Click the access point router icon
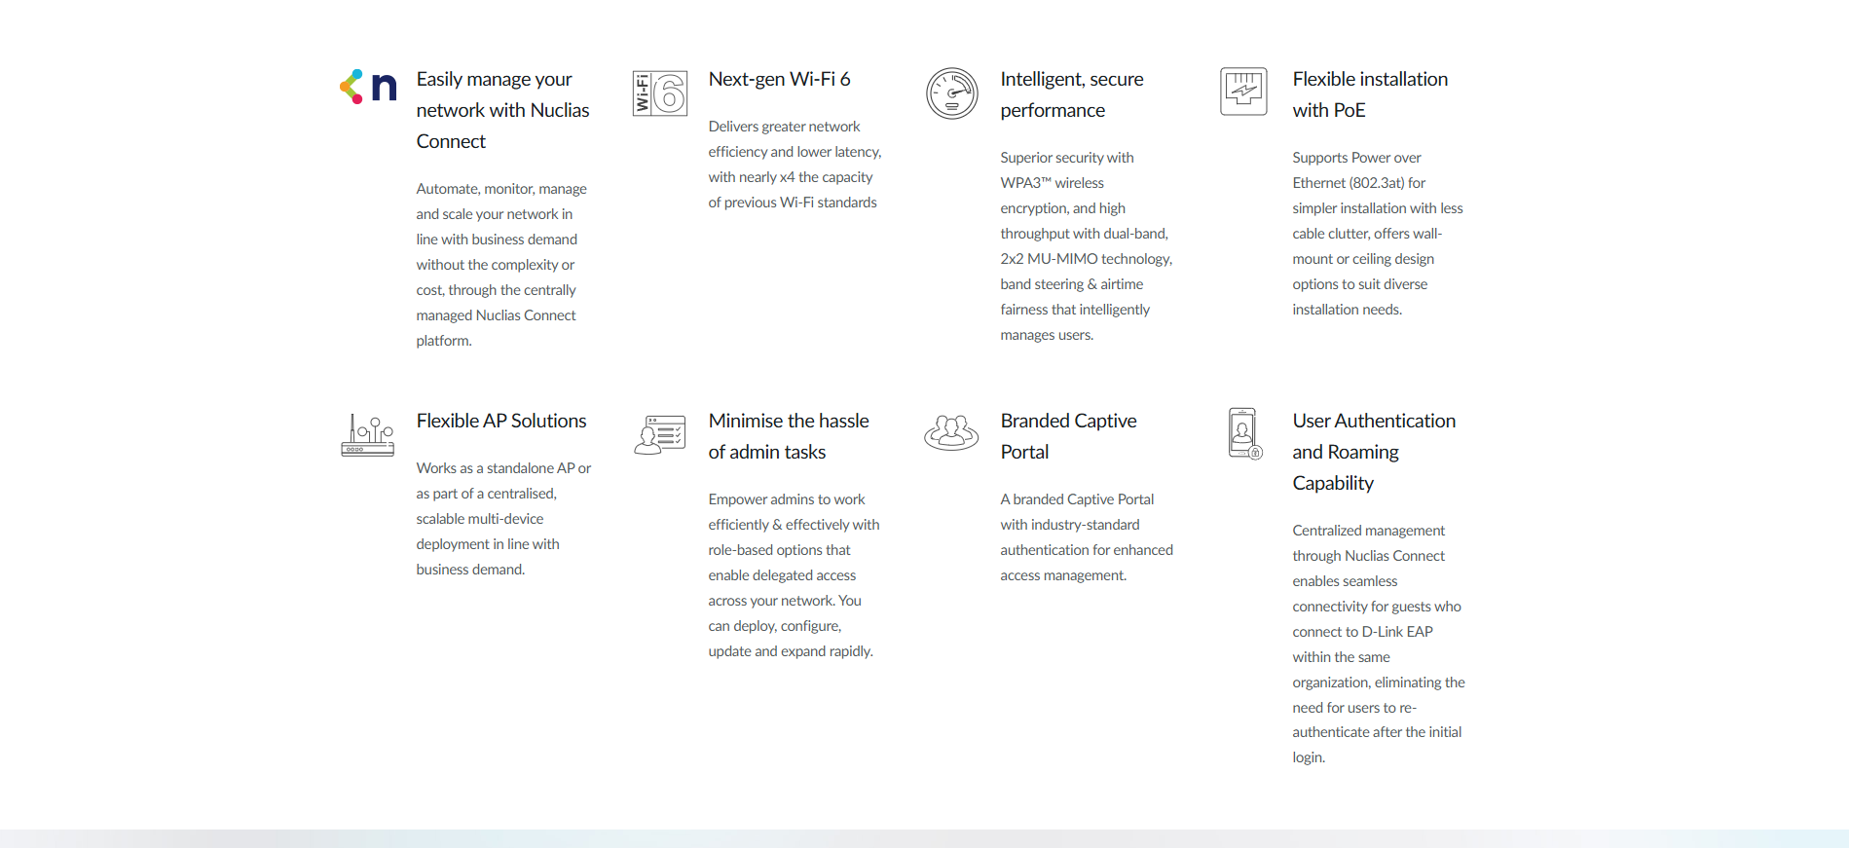Image resolution: width=1849 pixels, height=848 pixels. 368,434
